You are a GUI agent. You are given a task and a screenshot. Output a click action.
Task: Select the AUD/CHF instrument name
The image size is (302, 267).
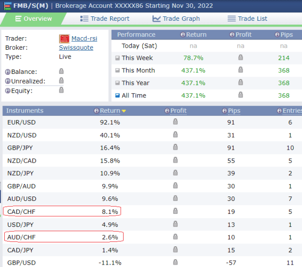click(21, 238)
